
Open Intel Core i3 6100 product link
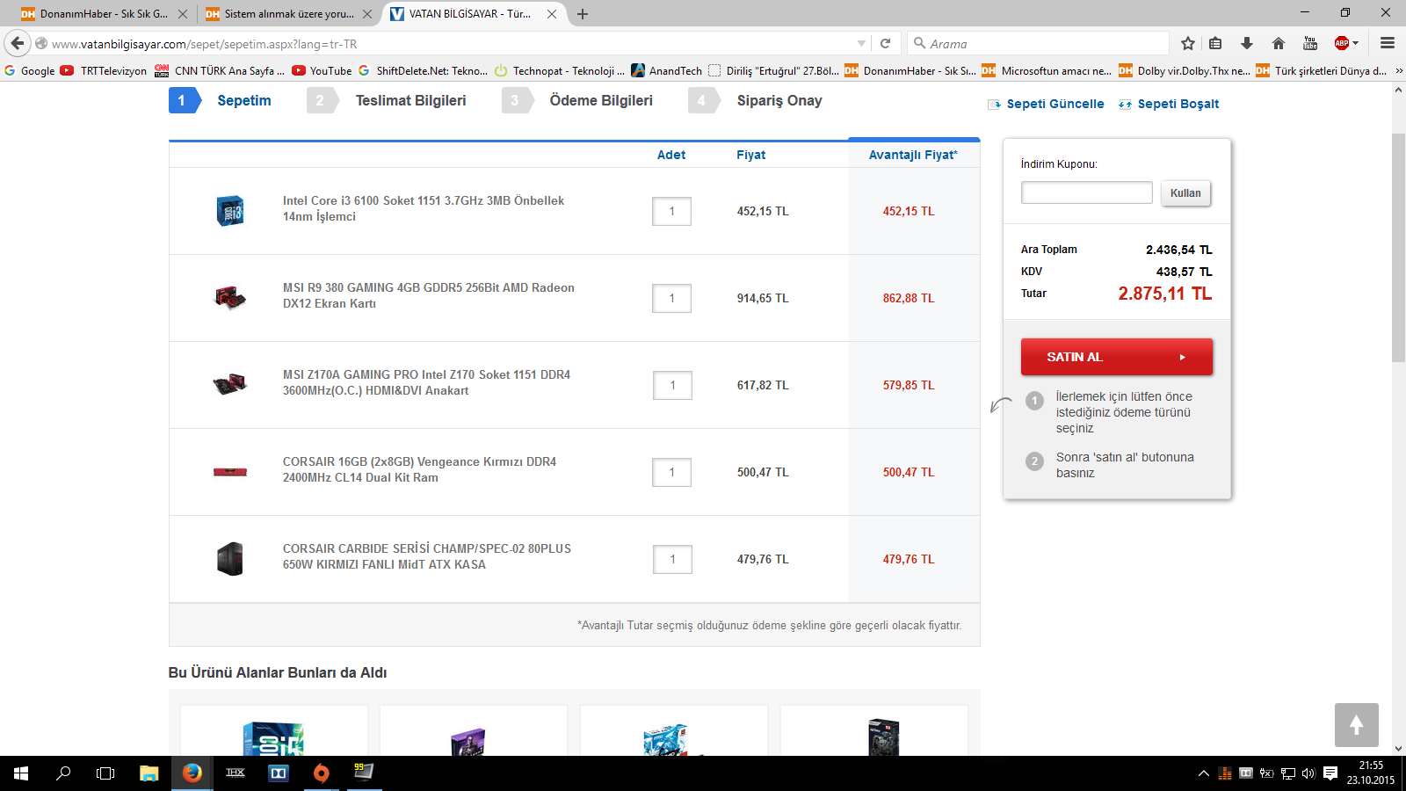[424, 208]
